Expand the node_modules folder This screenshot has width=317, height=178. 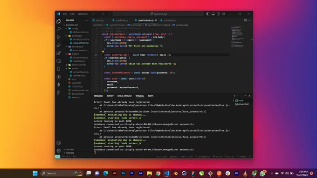(79, 65)
